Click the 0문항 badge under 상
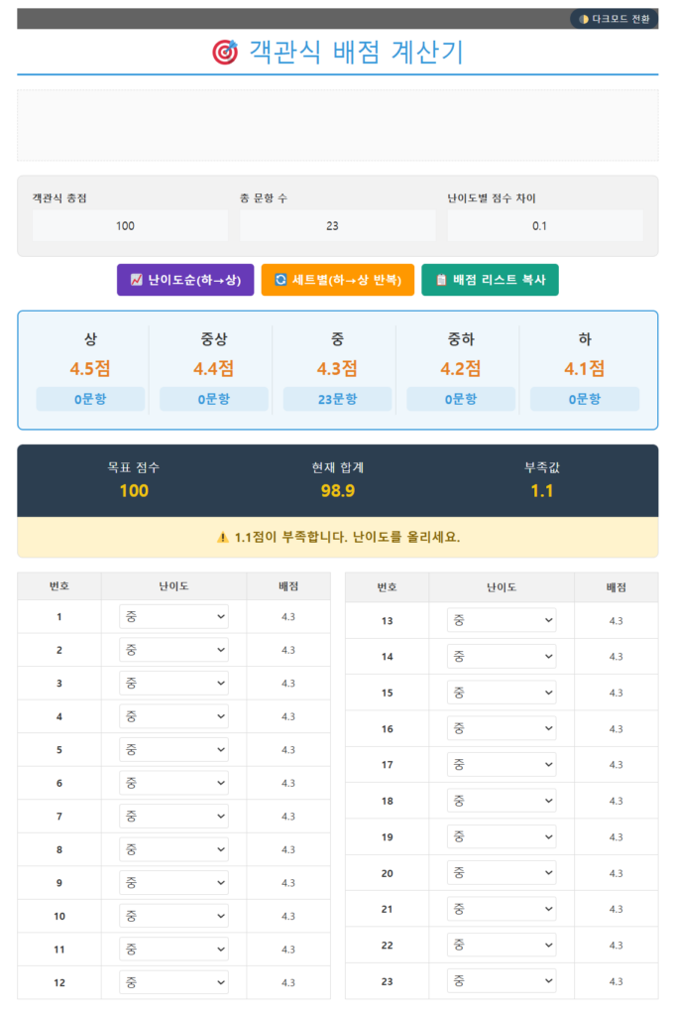The height and width of the screenshot is (1016, 674). pyautogui.click(x=90, y=399)
